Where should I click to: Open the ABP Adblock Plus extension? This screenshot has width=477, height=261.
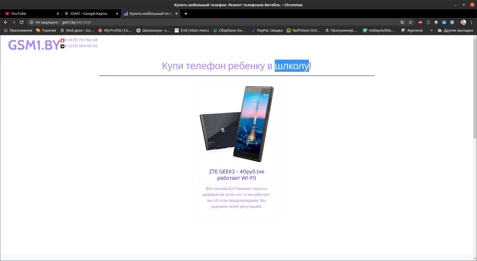coord(420,22)
